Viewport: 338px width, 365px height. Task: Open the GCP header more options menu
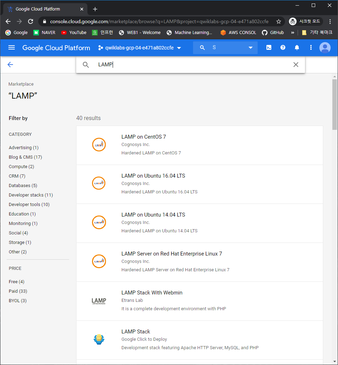pos(311,48)
